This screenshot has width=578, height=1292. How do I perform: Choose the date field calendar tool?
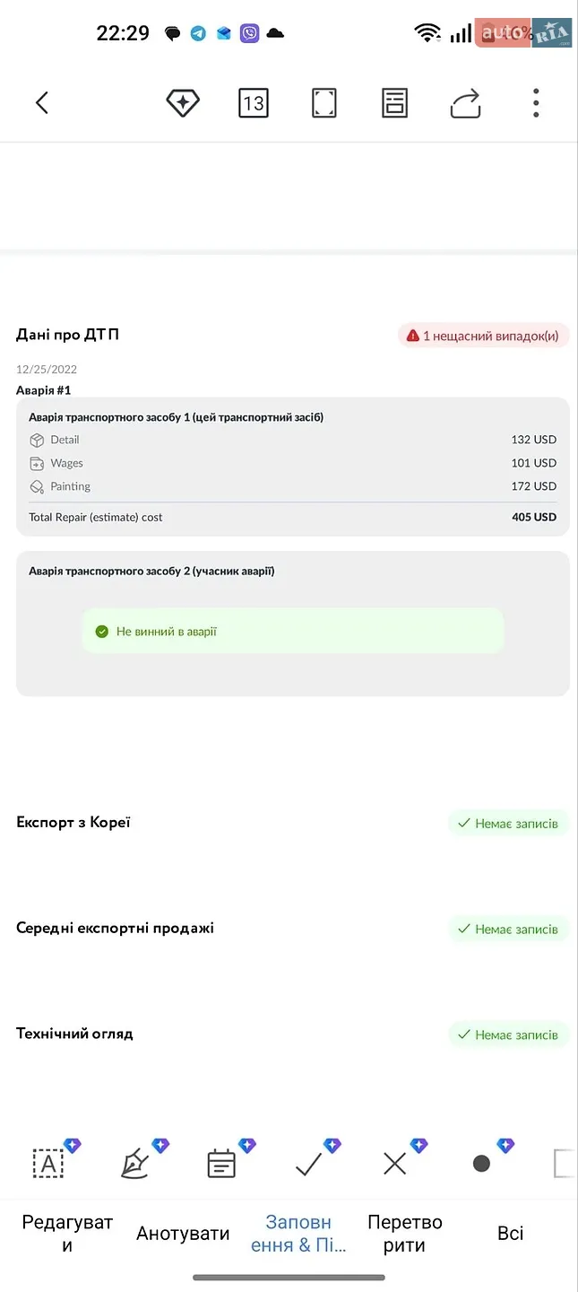(x=221, y=1164)
